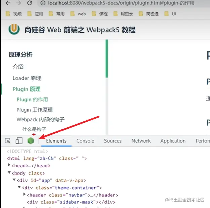This screenshot has width=210, height=208.
Task: Open the Loader 原理 sidebar link
Action: 27,78
